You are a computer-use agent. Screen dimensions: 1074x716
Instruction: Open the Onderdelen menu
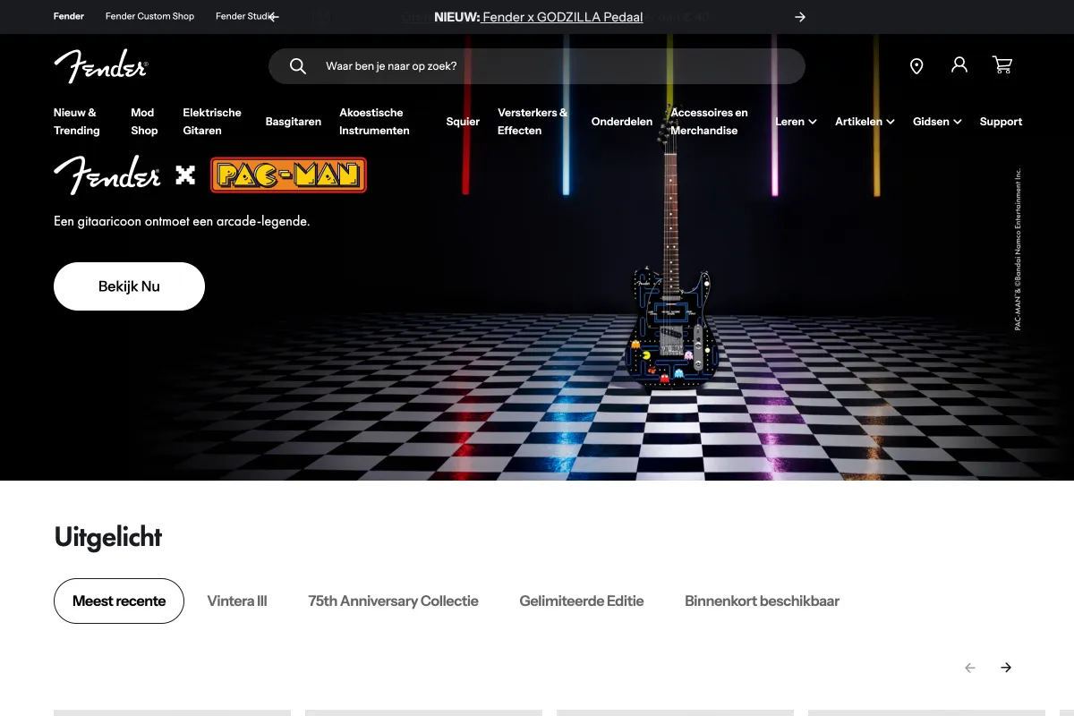pyautogui.click(x=622, y=122)
